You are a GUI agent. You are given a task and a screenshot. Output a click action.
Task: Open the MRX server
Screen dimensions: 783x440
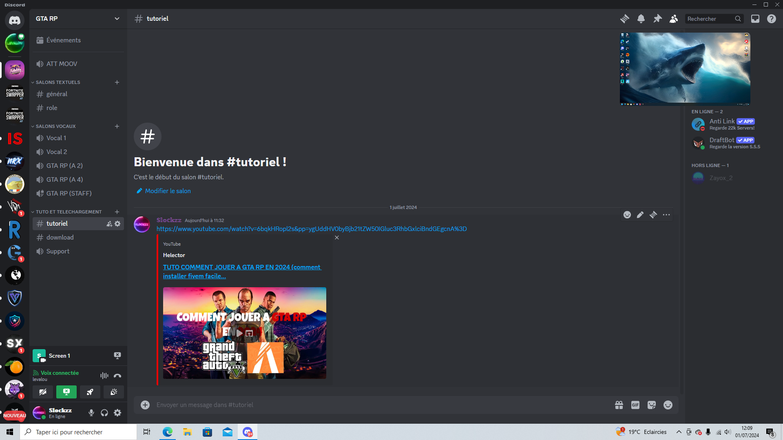[15, 161]
